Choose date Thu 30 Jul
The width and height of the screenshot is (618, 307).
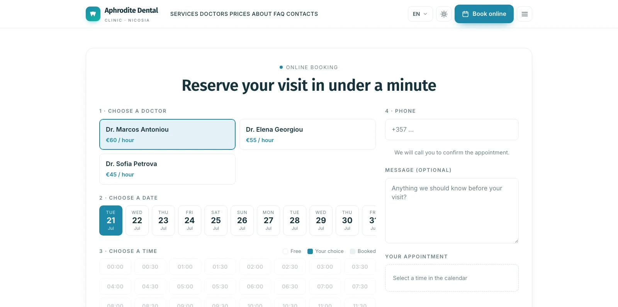click(x=347, y=220)
